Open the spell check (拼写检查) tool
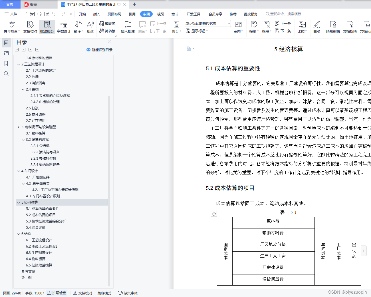 click(x=12, y=27)
